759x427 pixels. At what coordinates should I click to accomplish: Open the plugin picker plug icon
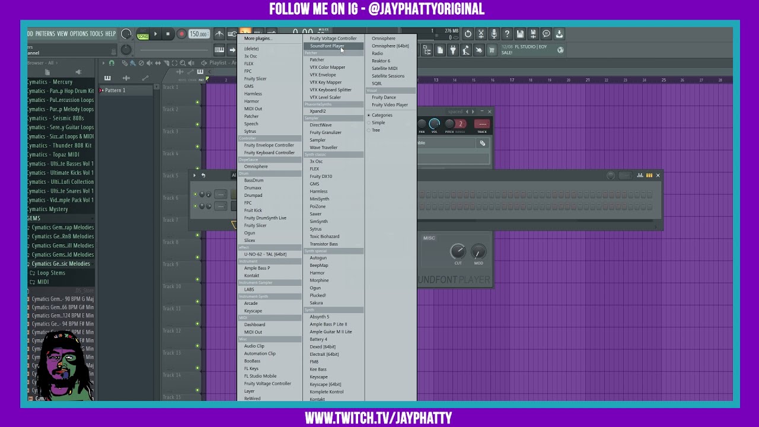click(x=453, y=50)
